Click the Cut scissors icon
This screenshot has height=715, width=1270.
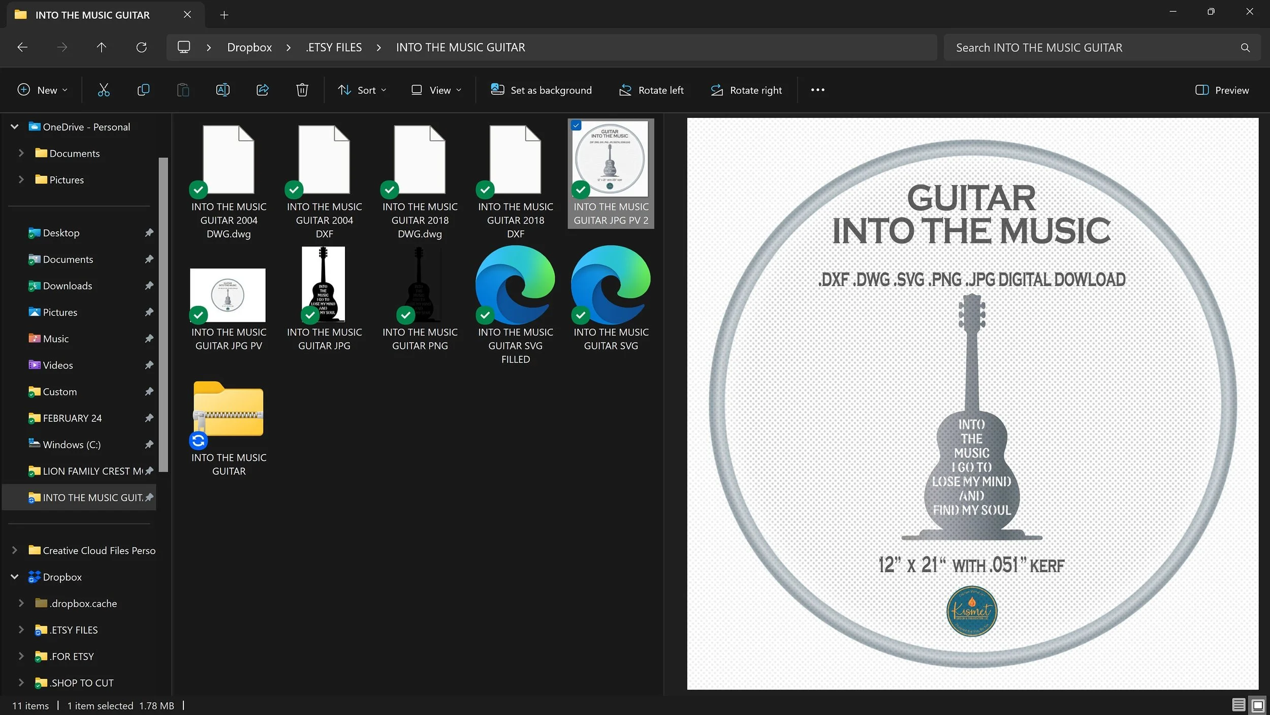(x=104, y=90)
